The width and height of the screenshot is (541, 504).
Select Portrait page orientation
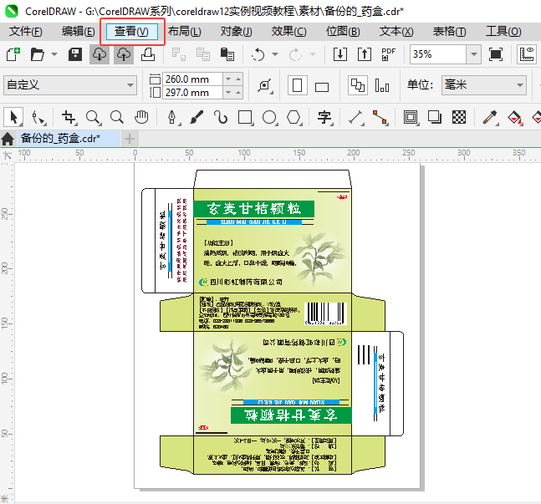(x=298, y=85)
